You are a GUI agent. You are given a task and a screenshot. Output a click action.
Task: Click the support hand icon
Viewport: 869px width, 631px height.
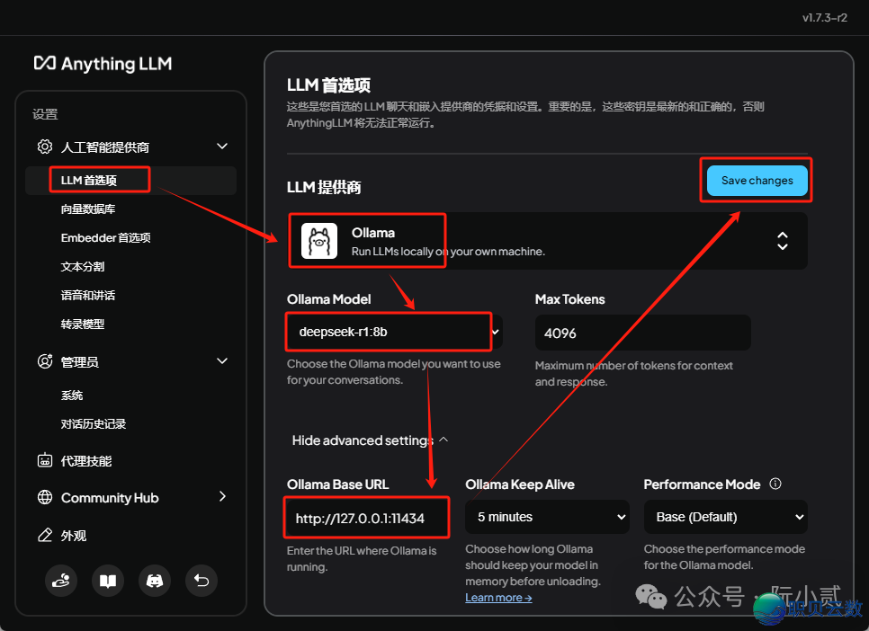tap(61, 582)
